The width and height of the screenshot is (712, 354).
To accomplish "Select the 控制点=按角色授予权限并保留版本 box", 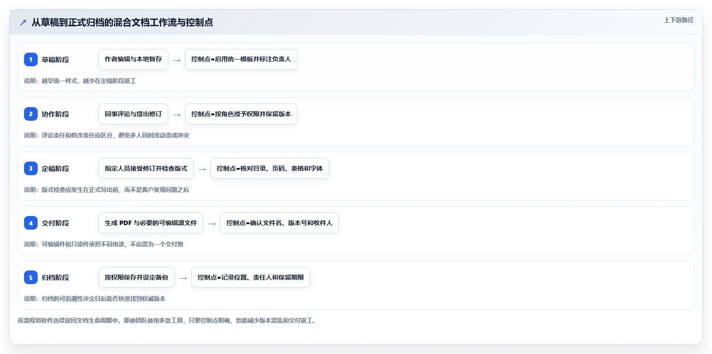I will (241, 114).
